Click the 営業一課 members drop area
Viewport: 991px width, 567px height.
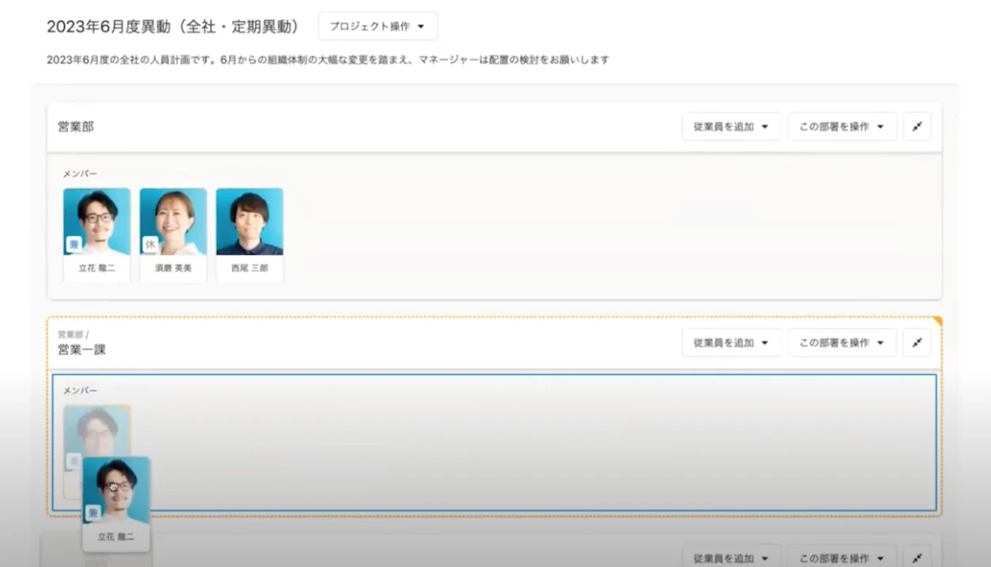tap(495, 443)
